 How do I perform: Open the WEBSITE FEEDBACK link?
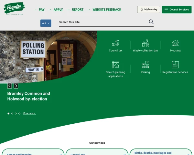coord(107,9)
